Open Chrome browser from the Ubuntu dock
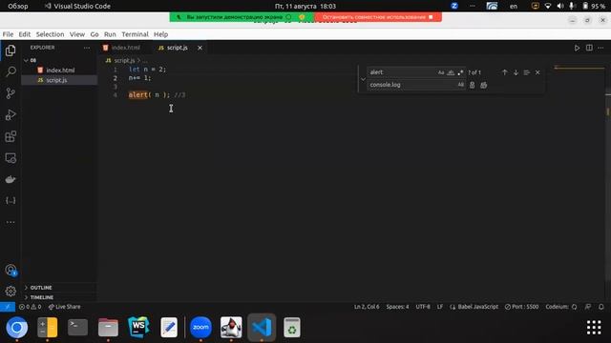Screen dimensions: 611x343 tap(17, 328)
